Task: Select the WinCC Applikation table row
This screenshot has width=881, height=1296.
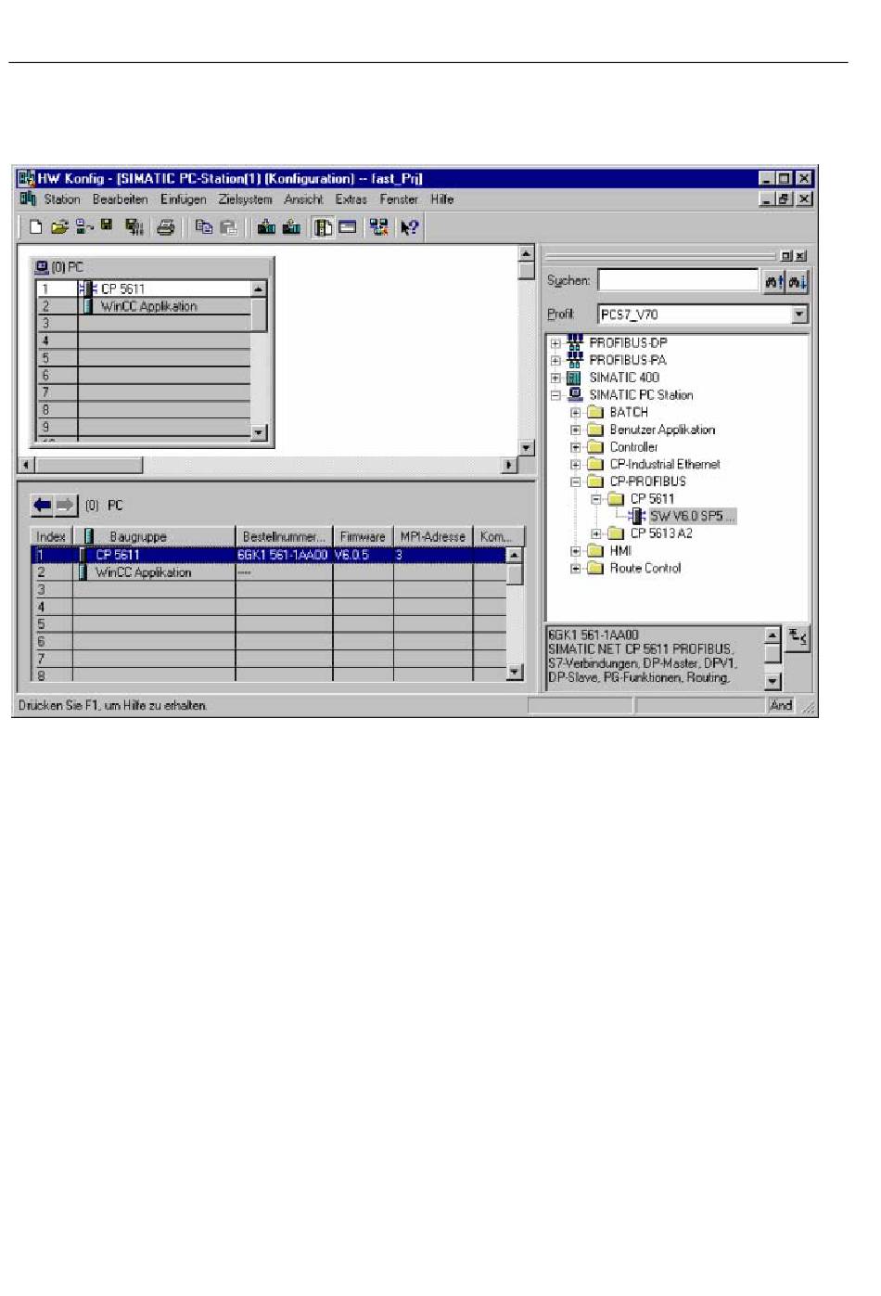Action: pyautogui.click(x=143, y=572)
